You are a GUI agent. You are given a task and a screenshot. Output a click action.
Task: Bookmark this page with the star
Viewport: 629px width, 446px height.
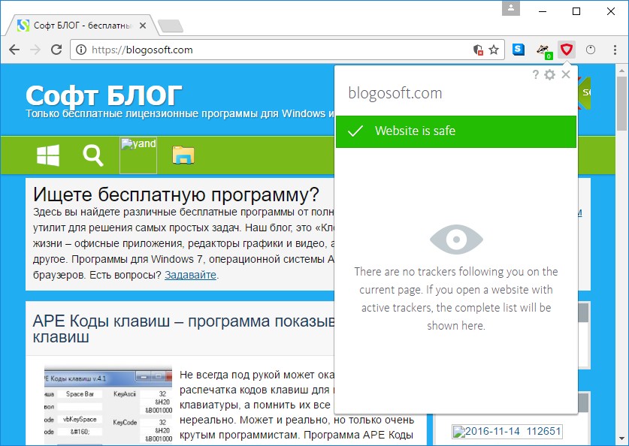click(x=494, y=50)
